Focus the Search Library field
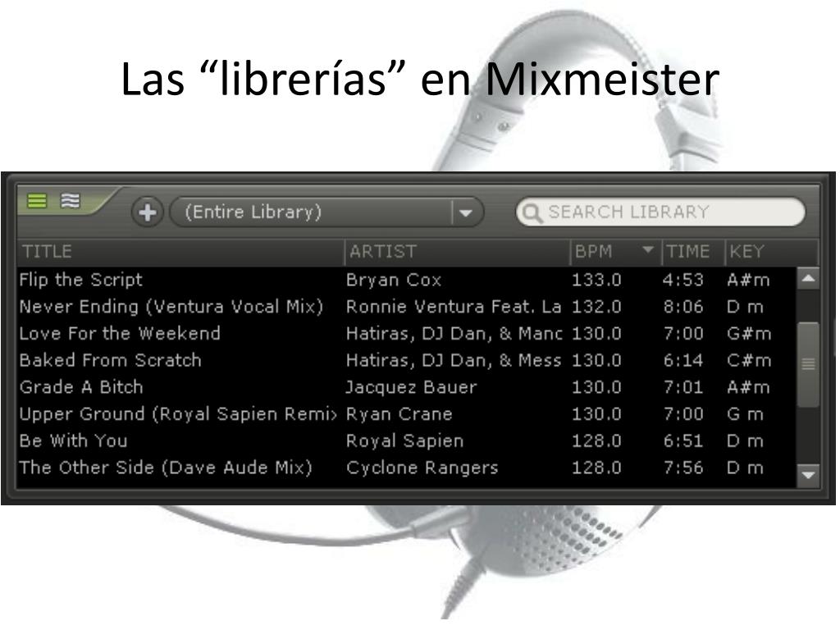Image resolution: width=840 pixels, height=630 pixels. [660, 212]
